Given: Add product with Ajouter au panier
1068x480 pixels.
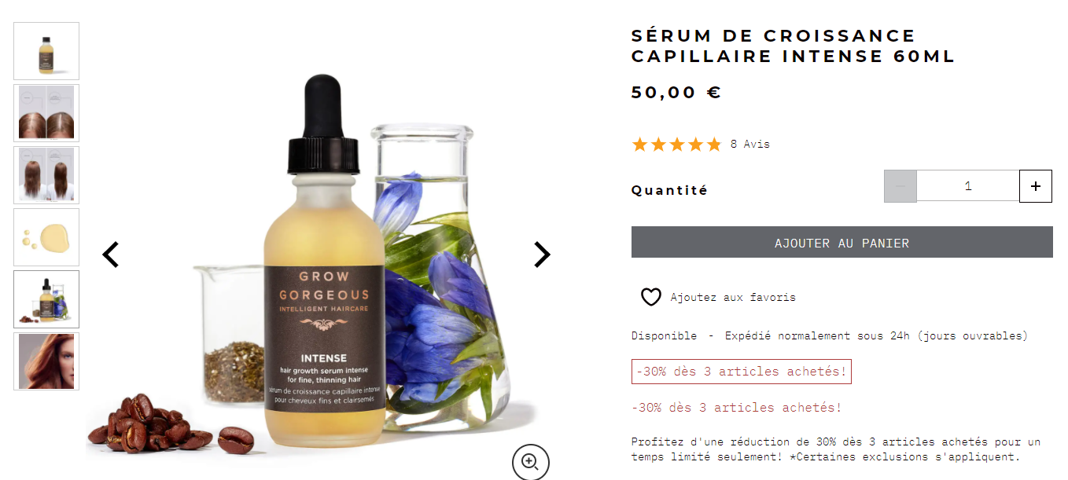Looking at the screenshot, I should [842, 243].
